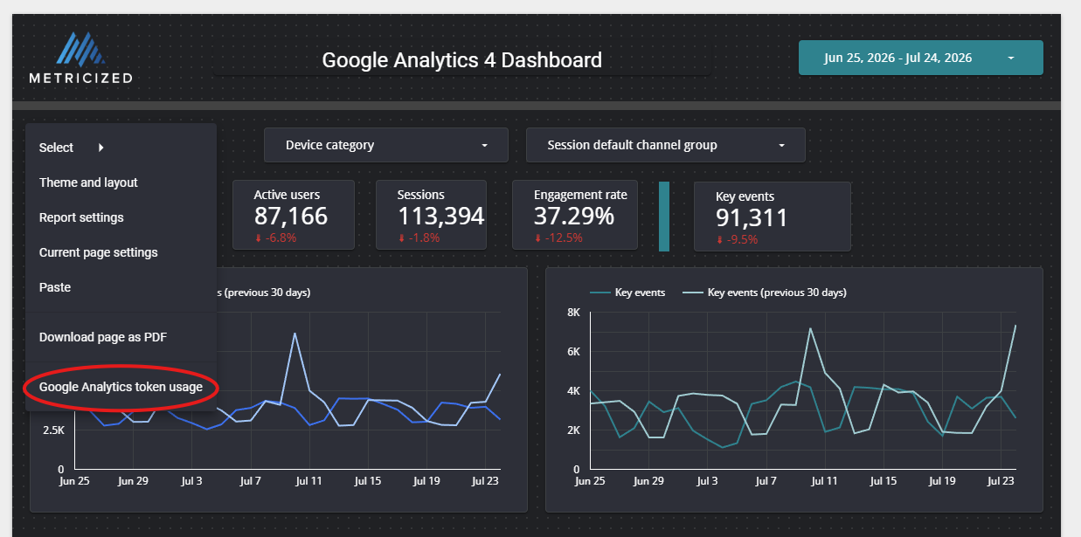The height and width of the screenshot is (537, 1081).
Task: Choose Theme and layout from context menu
Action: tap(121, 182)
